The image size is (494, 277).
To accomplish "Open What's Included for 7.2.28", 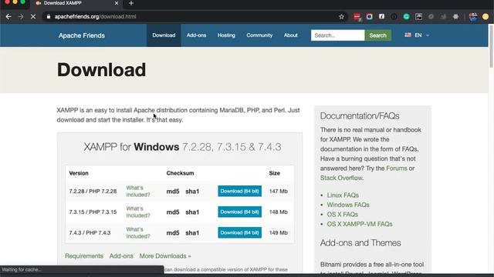I will tap(138, 192).
